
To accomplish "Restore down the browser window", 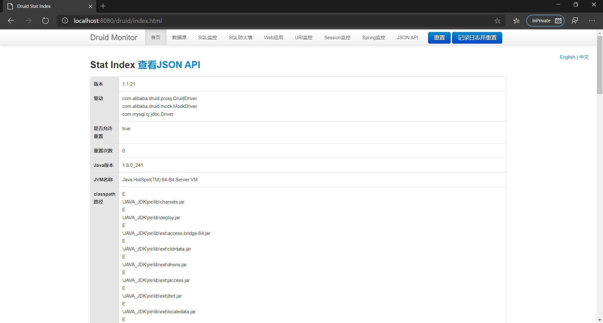I will (576, 5).
